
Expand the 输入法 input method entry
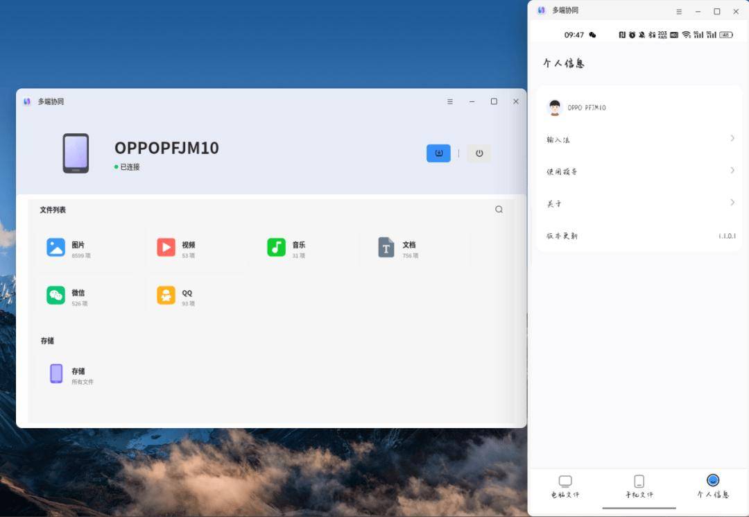click(640, 139)
